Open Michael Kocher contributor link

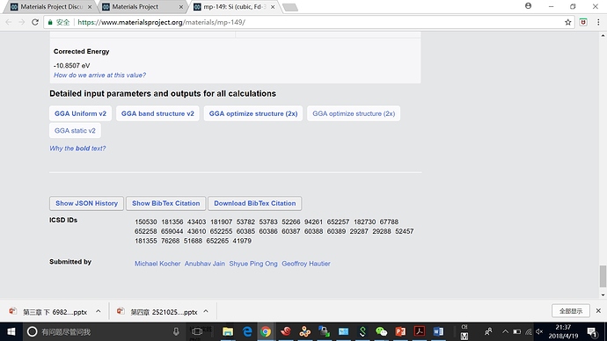tap(157, 264)
